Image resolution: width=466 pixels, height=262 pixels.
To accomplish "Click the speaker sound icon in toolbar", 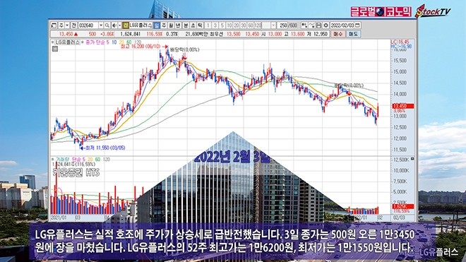I will pyautogui.click(x=114, y=25).
